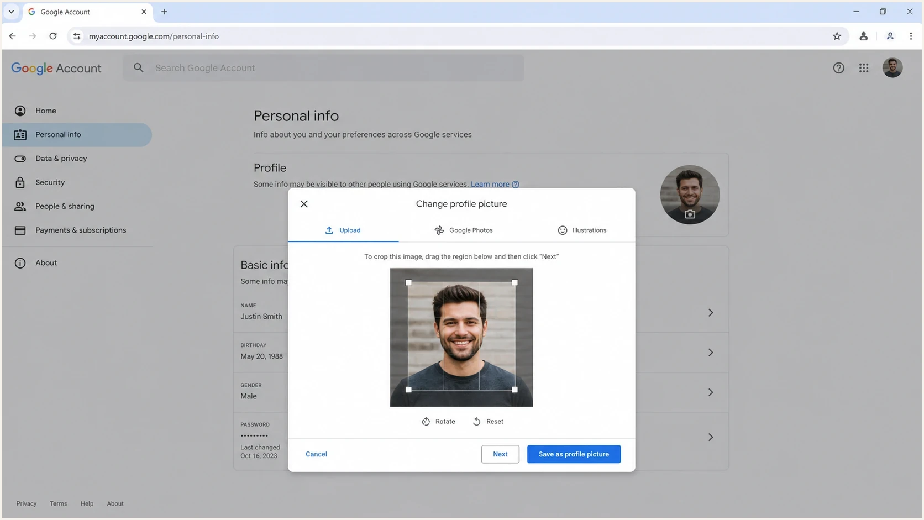Click the Security lock icon
Viewport: 924px width, 520px height.
(20, 182)
